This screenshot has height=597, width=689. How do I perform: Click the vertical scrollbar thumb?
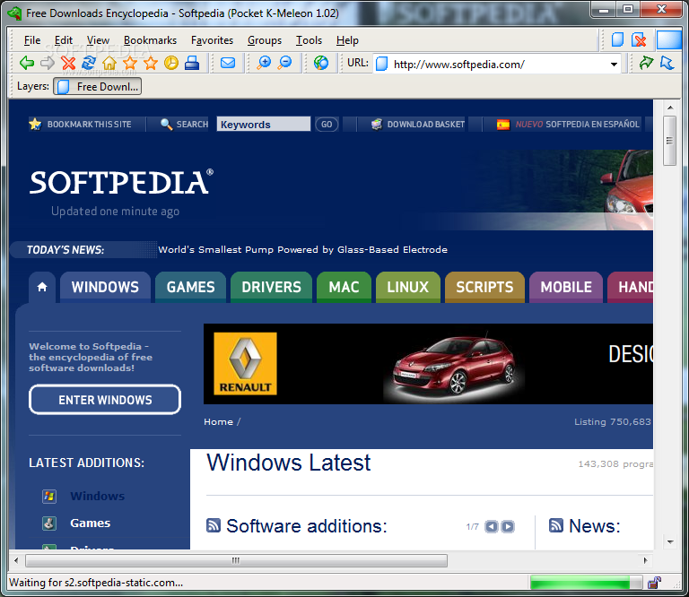pos(669,141)
